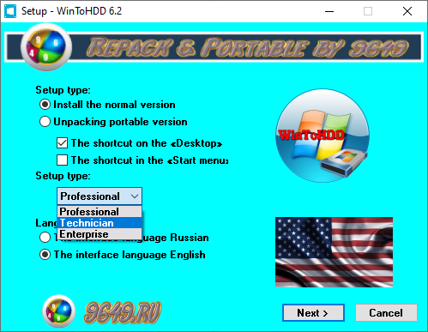Image resolution: width=428 pixels, height=332 pixels.
Task: Pick Professional from the dropdown list
Action: (99, 212)
